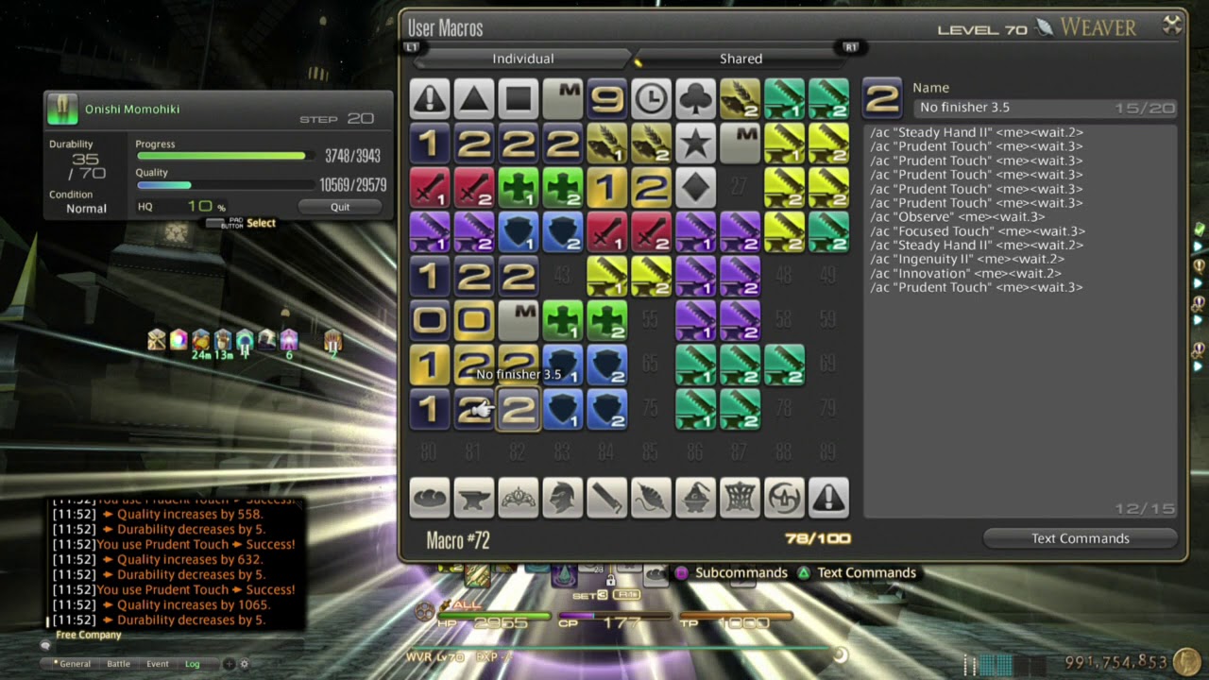This screenshot has height=680, width=1209.
Task: Choose the saw category icon
Action: click(x=607, y=498)
